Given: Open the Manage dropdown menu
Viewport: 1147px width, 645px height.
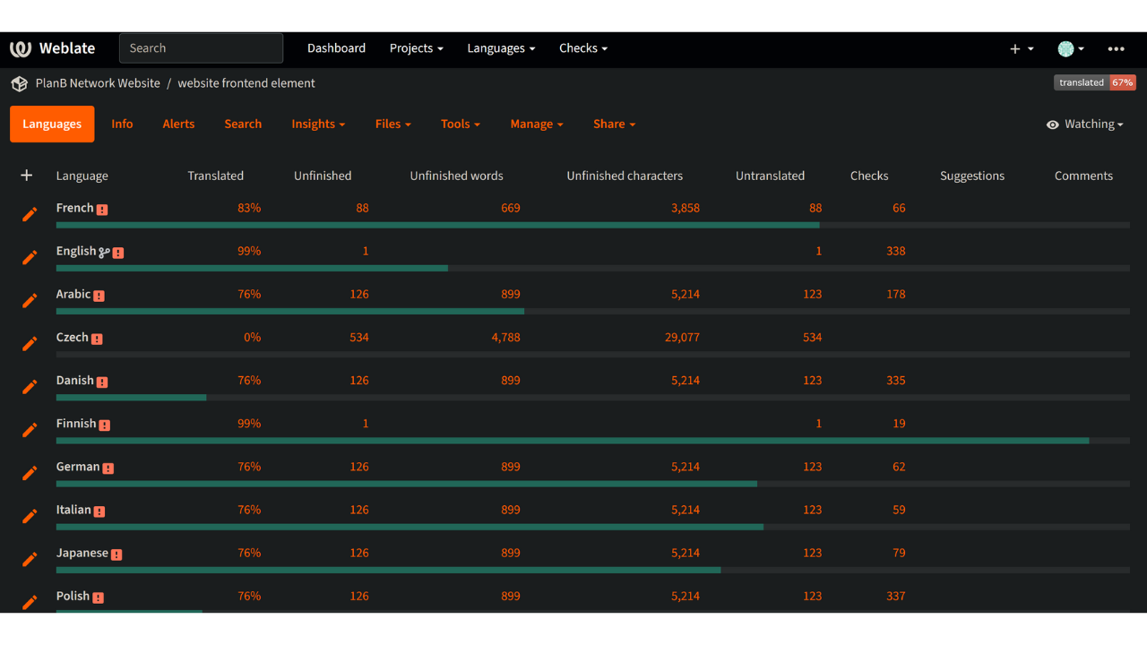Looking at the screenshot, I should (536, 125).
